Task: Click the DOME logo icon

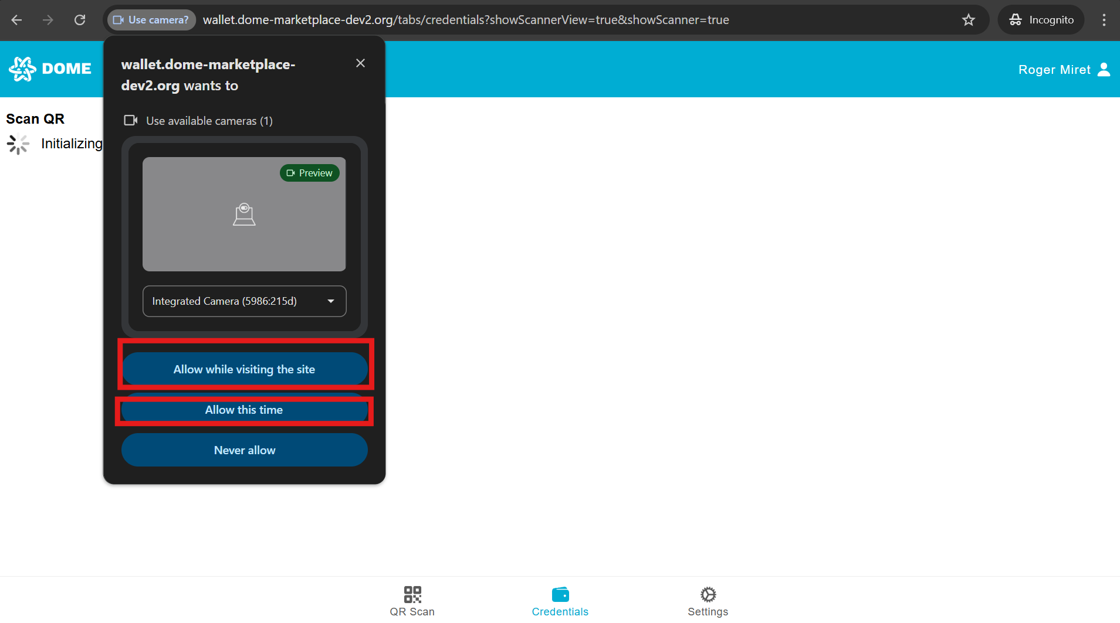Action: (22, 69)
